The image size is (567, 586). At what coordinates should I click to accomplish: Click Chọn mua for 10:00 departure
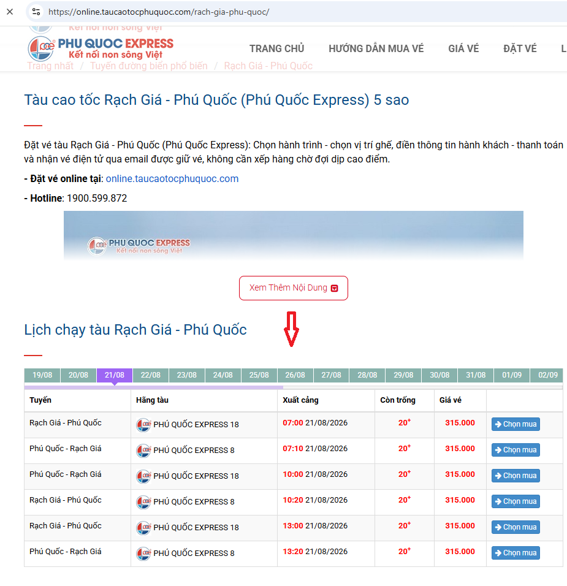tap(516, 476)
